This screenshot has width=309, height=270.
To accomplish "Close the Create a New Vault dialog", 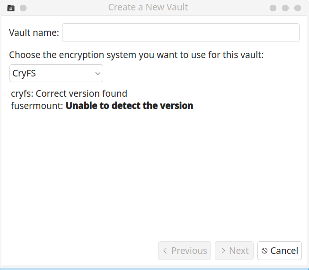I will coord(298,8).
